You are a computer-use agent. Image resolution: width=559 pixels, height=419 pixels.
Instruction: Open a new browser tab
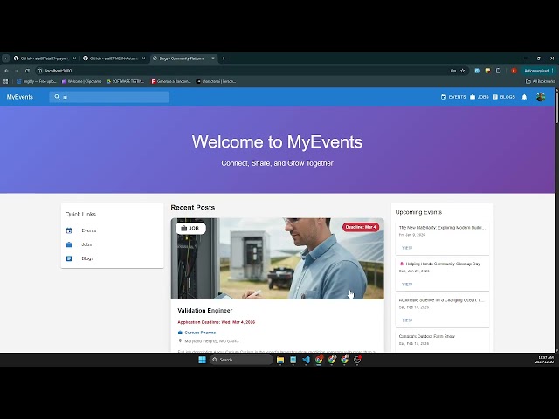point(224,58)
